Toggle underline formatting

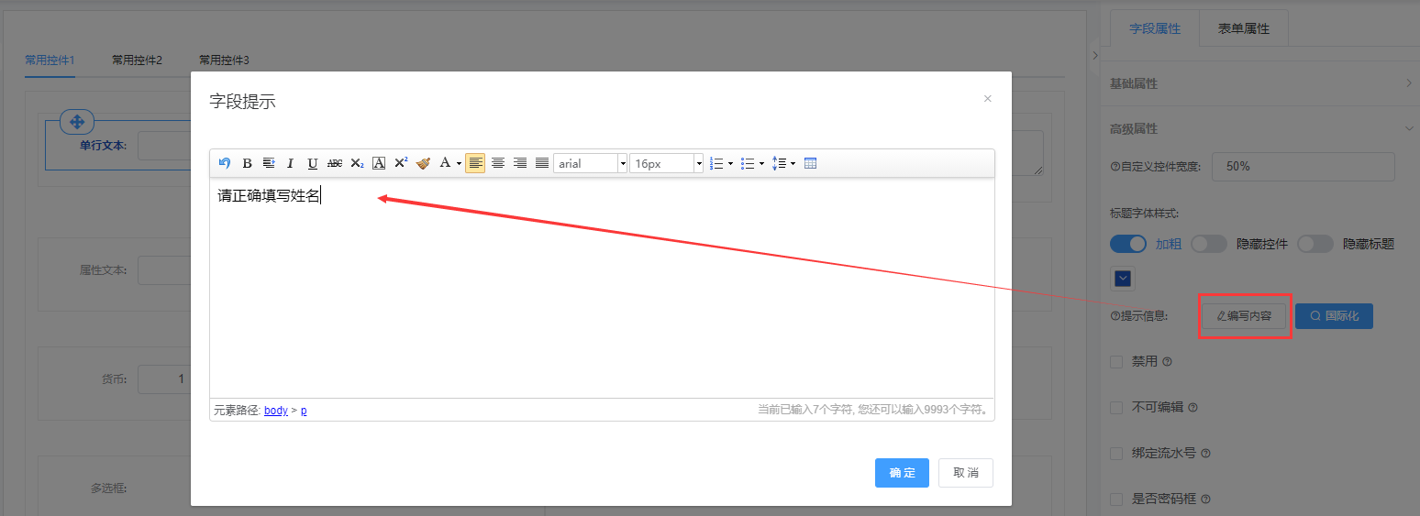pos(313,163)
